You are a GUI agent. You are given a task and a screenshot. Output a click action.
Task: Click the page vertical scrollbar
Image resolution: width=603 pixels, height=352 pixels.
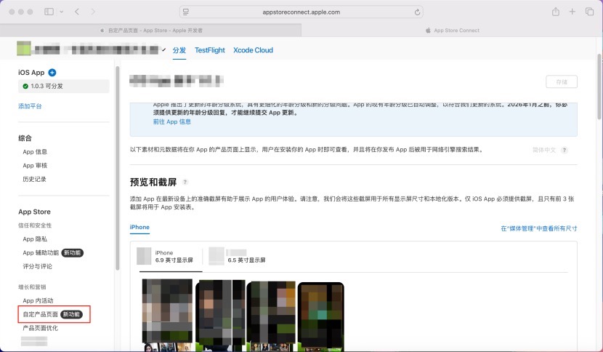click(599, 87)
